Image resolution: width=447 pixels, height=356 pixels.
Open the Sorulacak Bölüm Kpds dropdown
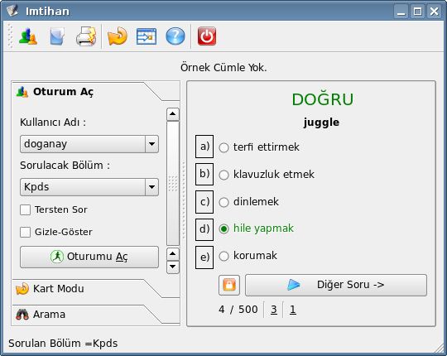[89, 187]
